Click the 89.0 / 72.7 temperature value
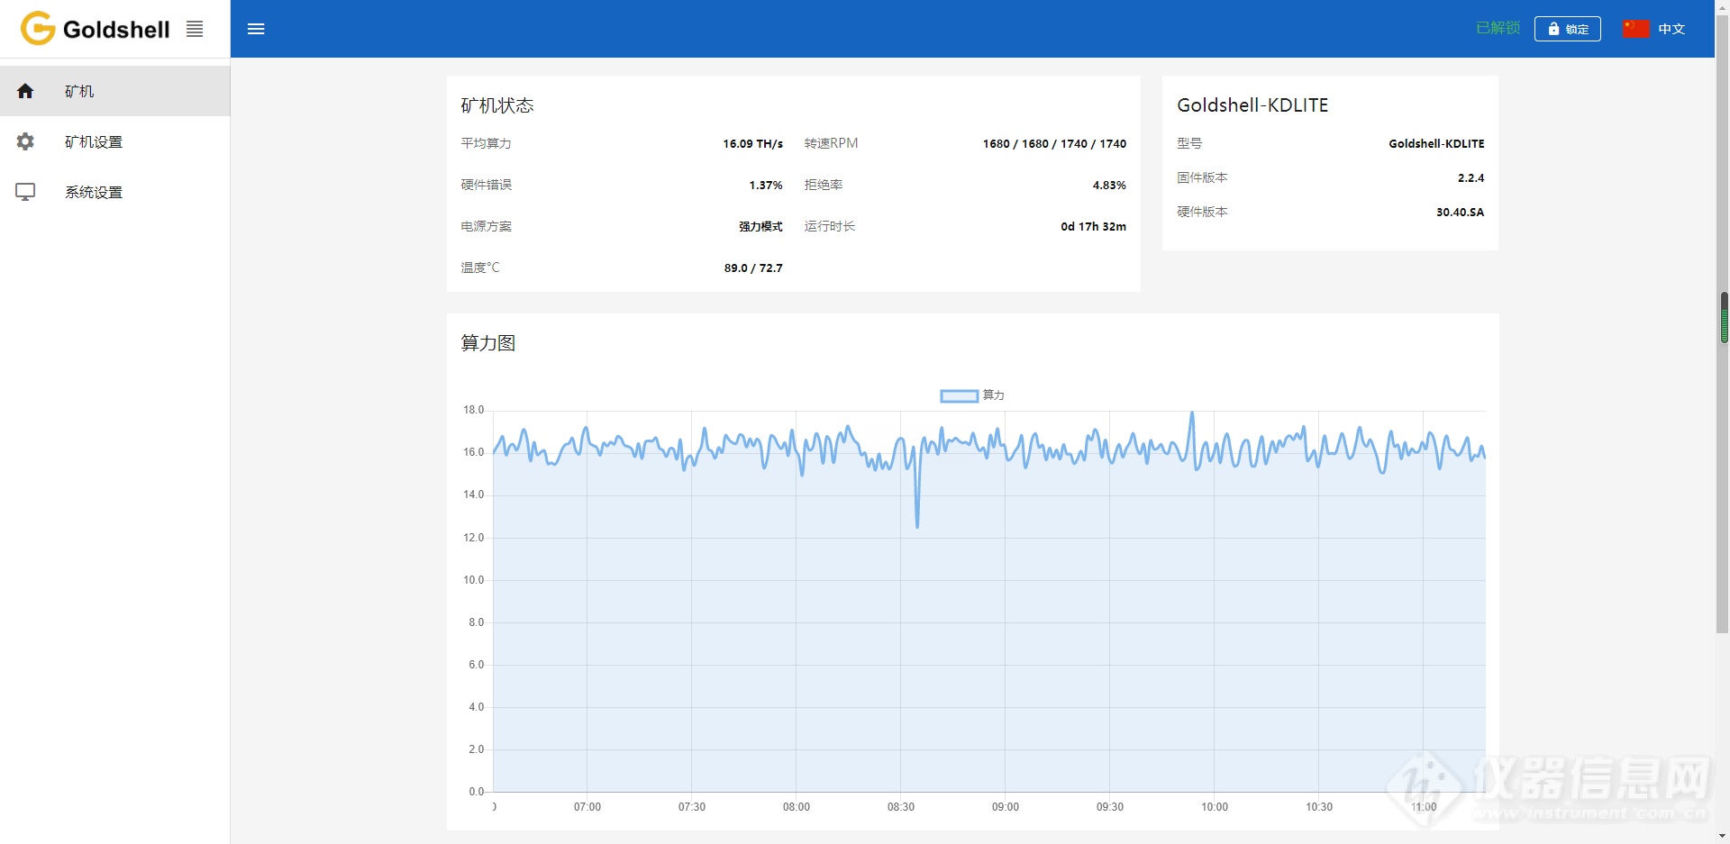This screenshot has height=844, width=1730. tap(753, 268)
